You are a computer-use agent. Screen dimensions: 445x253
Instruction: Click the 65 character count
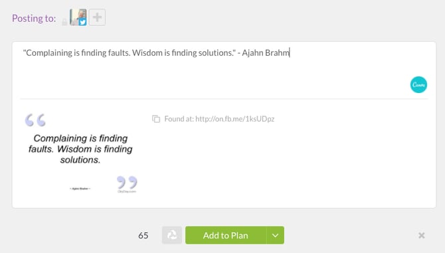tap(143, 236)
